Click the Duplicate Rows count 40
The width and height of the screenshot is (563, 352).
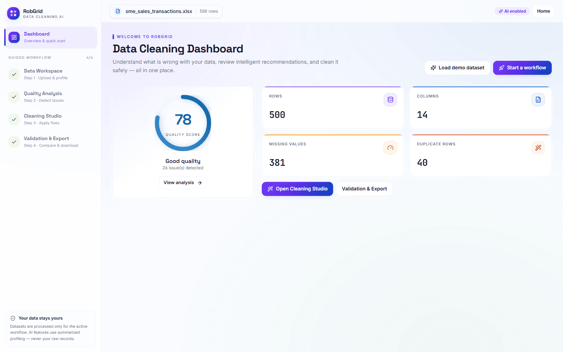422,163
